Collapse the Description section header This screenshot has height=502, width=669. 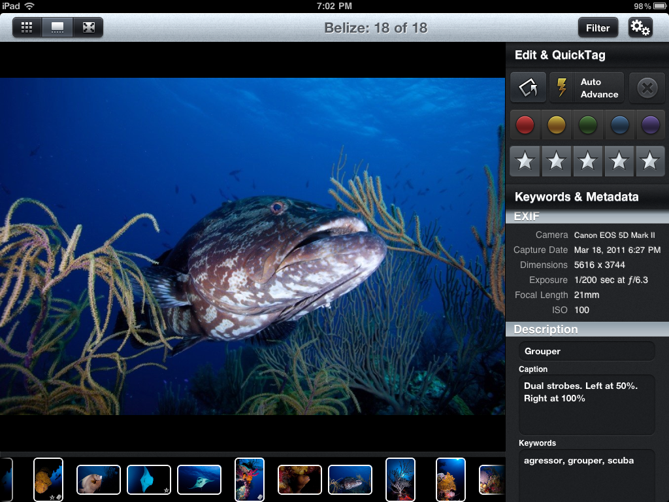click(587, 329)
